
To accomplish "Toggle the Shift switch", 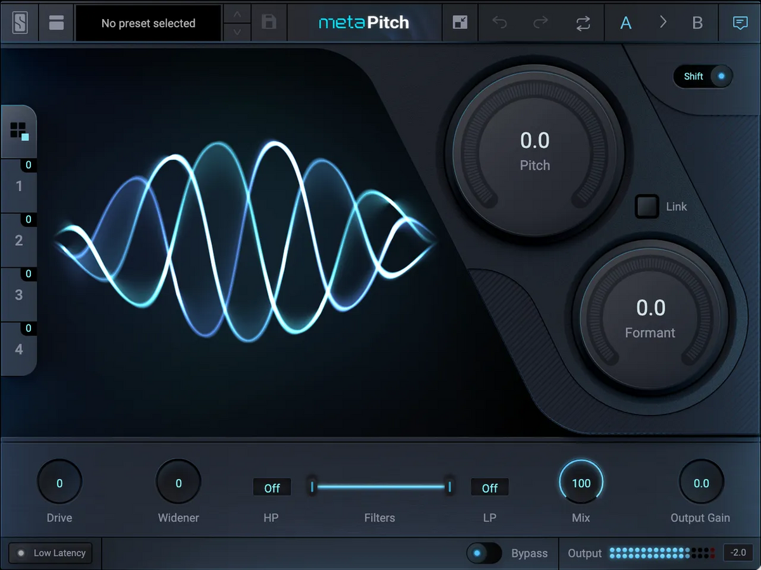I will tap(703, 76).
